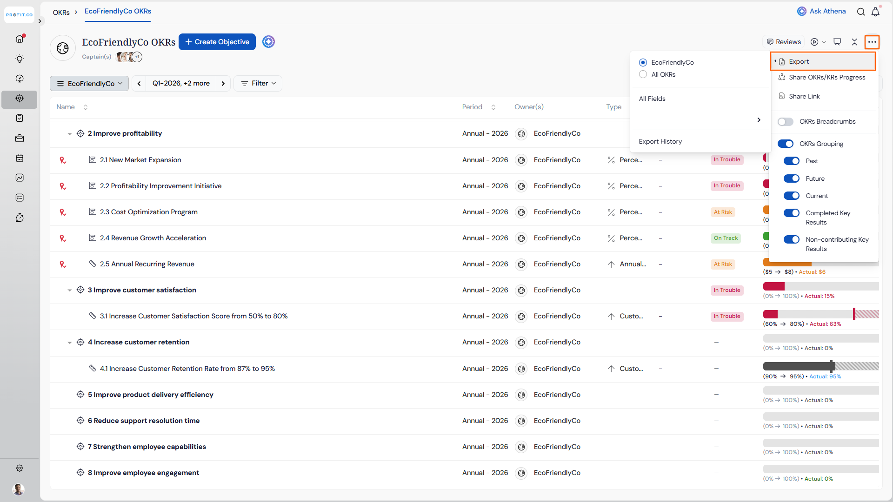Sort by Name column
The width and height of the screenshot is (893, 502).
pos(86,107)
